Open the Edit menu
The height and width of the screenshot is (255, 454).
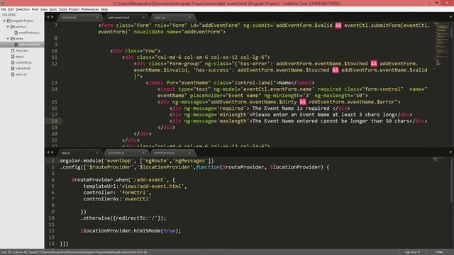tap(11, 9)
